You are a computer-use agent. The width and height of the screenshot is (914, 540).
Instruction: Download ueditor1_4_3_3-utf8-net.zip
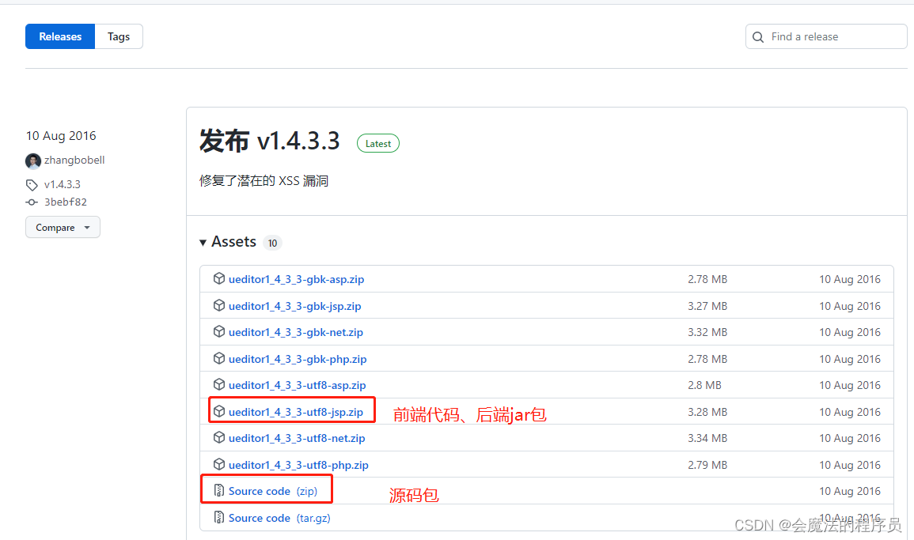297,438
